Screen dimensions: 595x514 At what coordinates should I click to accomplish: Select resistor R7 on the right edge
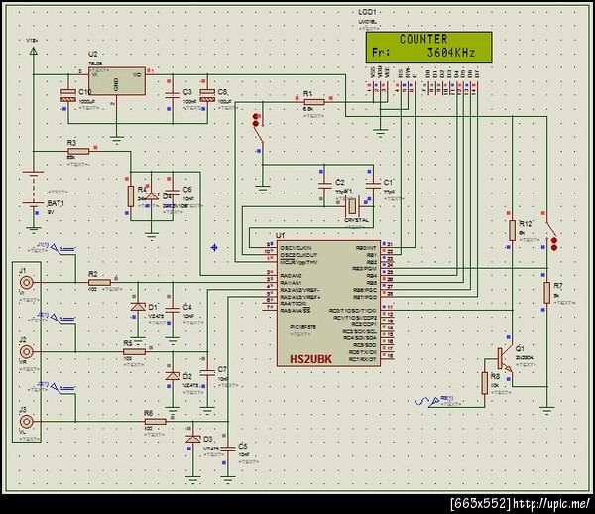pos(546,293)
